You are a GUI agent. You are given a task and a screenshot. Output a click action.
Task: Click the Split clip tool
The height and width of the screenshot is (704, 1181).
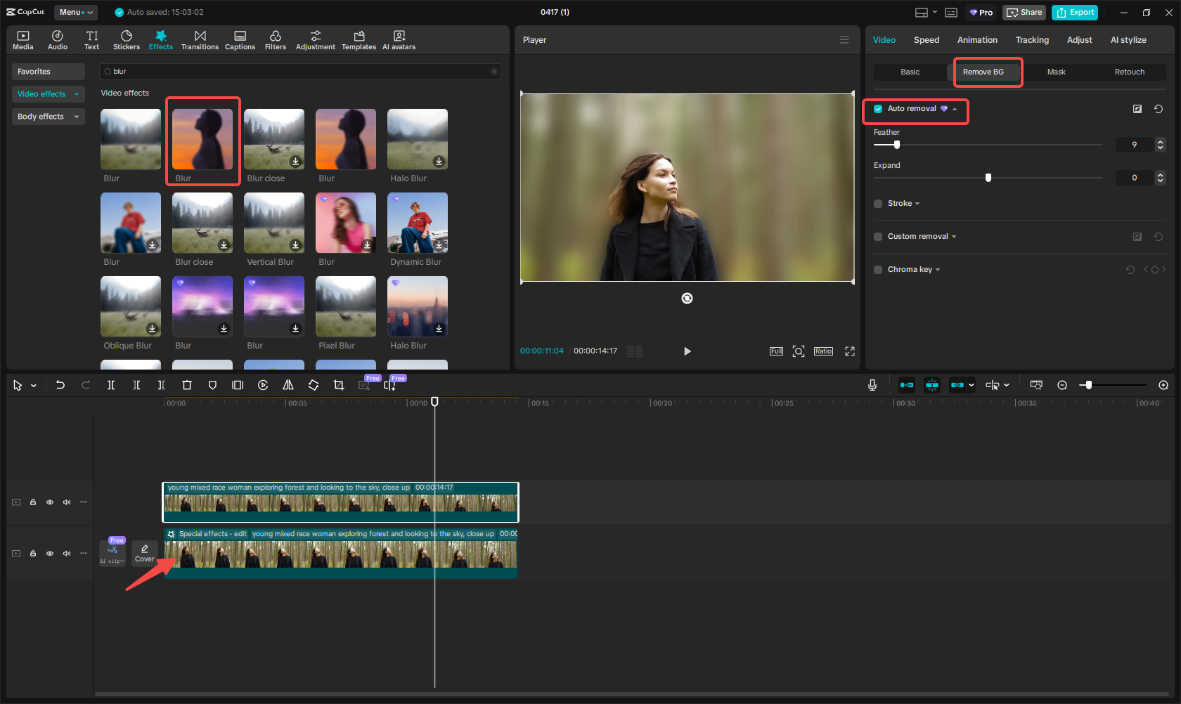pos(111,385)
